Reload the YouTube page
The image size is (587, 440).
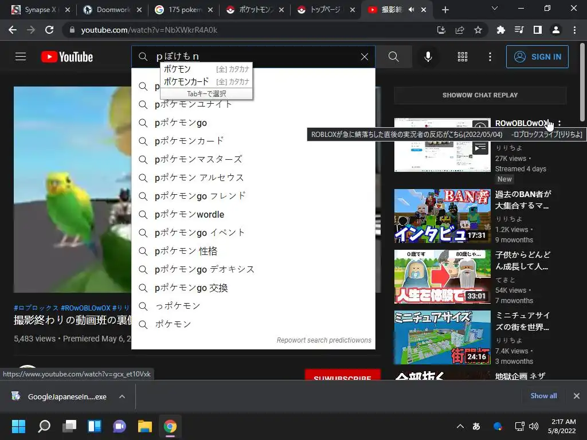click(x=49, y=30)
